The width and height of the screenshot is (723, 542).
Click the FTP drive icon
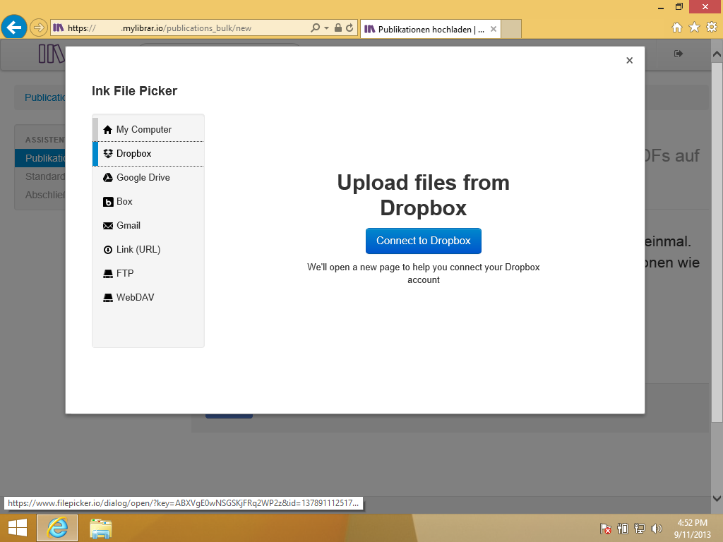click(108, 274)
